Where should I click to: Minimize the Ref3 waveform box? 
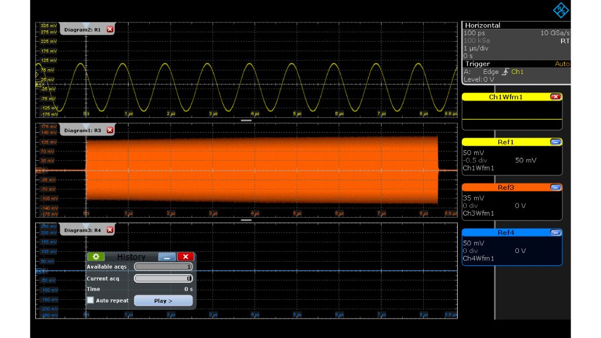(x=555, y=188)
